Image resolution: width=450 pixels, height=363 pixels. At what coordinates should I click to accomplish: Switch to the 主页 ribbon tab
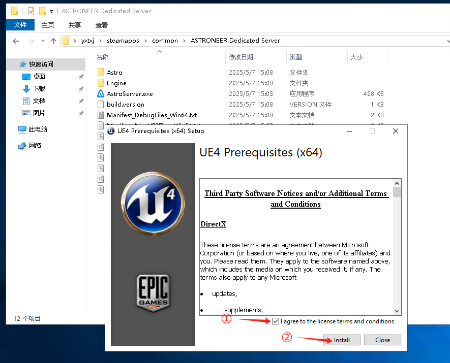48,25
